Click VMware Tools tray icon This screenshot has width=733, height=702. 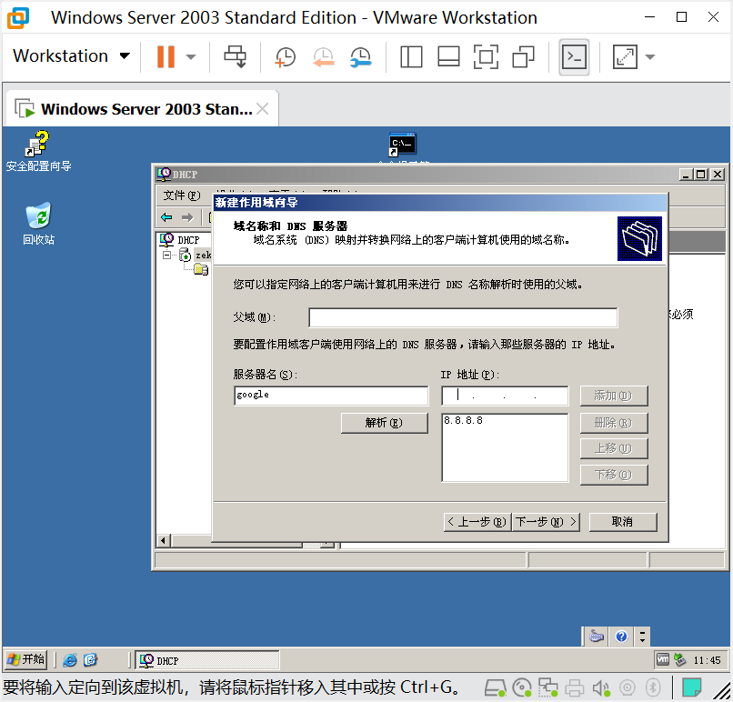tap(663, 659)
